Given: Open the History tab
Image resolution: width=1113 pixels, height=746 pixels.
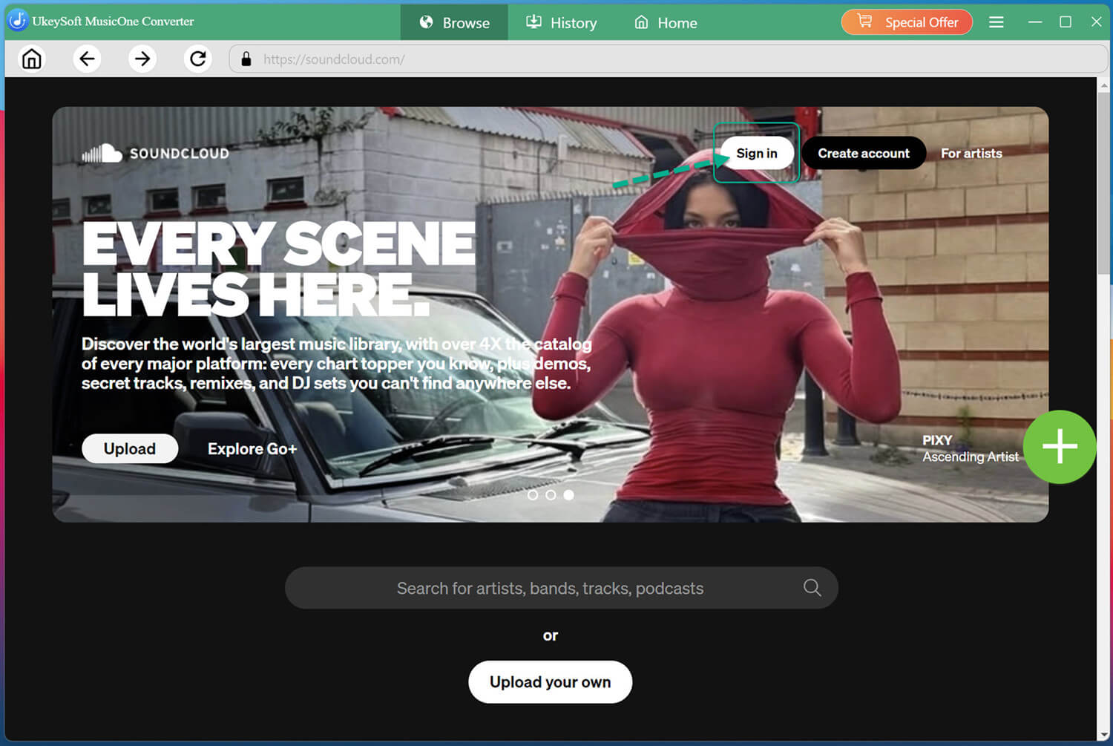Looking at the screenshot, I should [x=561, y=22].
